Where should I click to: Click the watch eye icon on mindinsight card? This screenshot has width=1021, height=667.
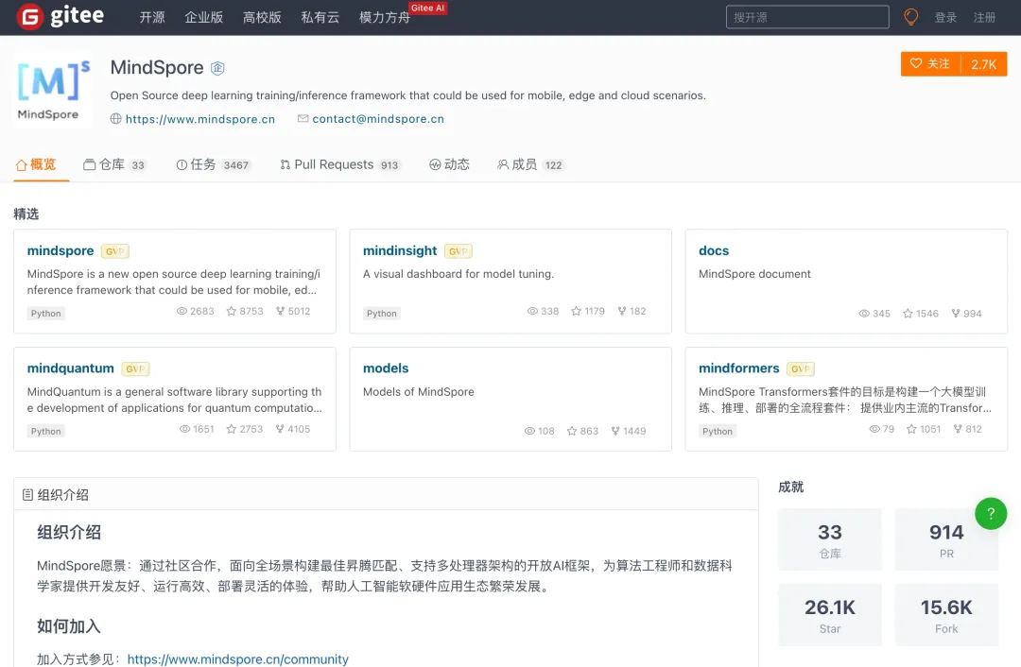pyautogui.click(x=530, y=310)
